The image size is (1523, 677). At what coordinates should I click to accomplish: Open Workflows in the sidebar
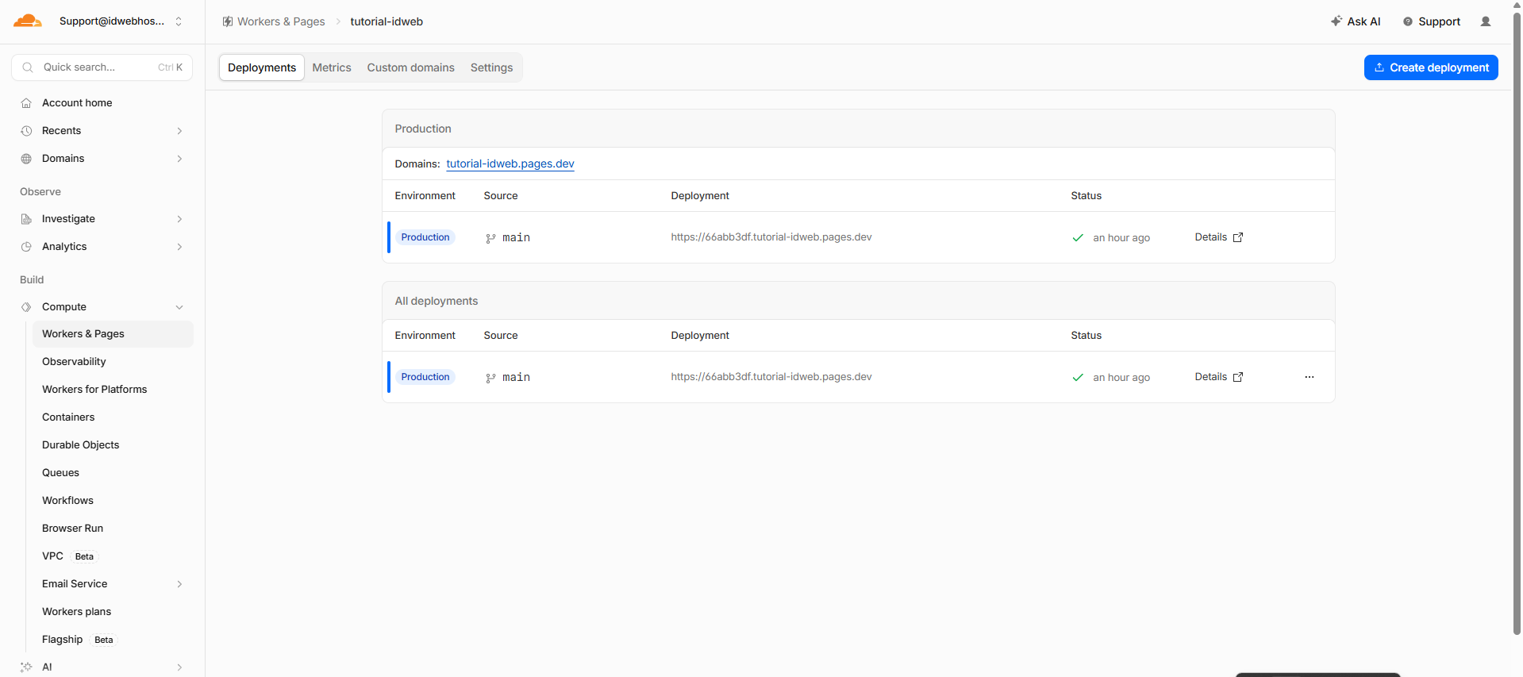113,501
